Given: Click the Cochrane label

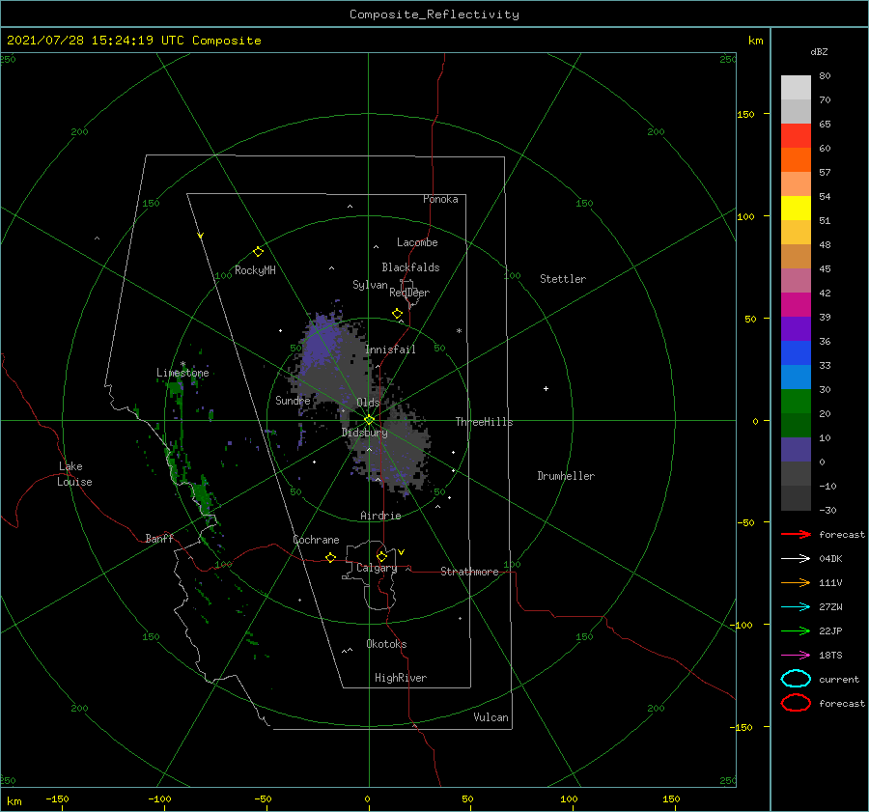Looking at the screenshot, I should (x=316, y=540).
